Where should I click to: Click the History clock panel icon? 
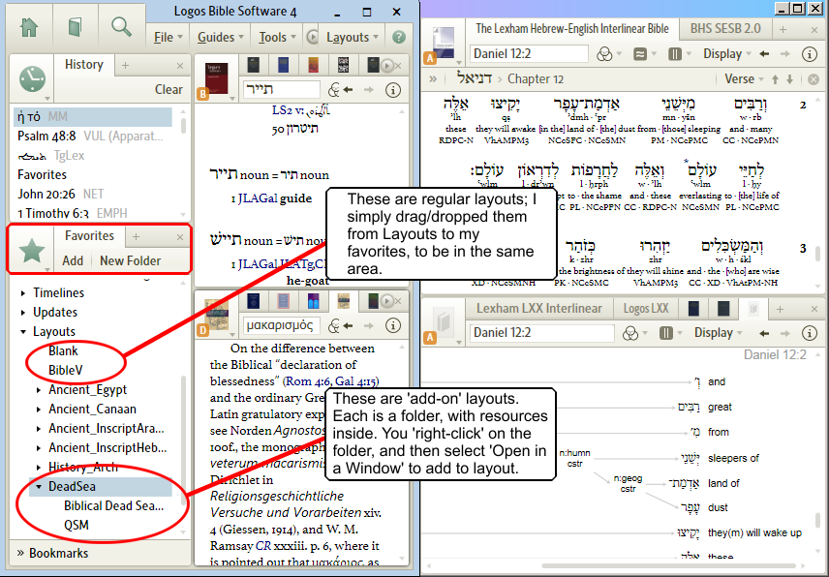32,79
